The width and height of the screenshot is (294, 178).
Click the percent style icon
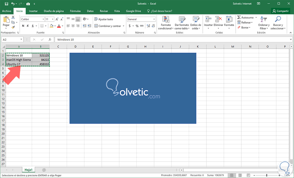click(x=137, y=26)
